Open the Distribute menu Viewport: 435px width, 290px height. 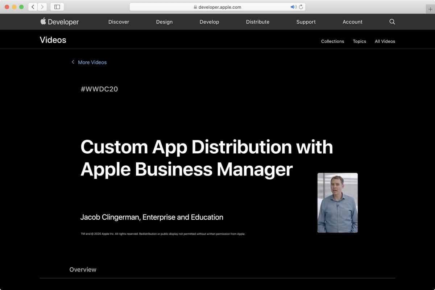[x=258, y=22]
